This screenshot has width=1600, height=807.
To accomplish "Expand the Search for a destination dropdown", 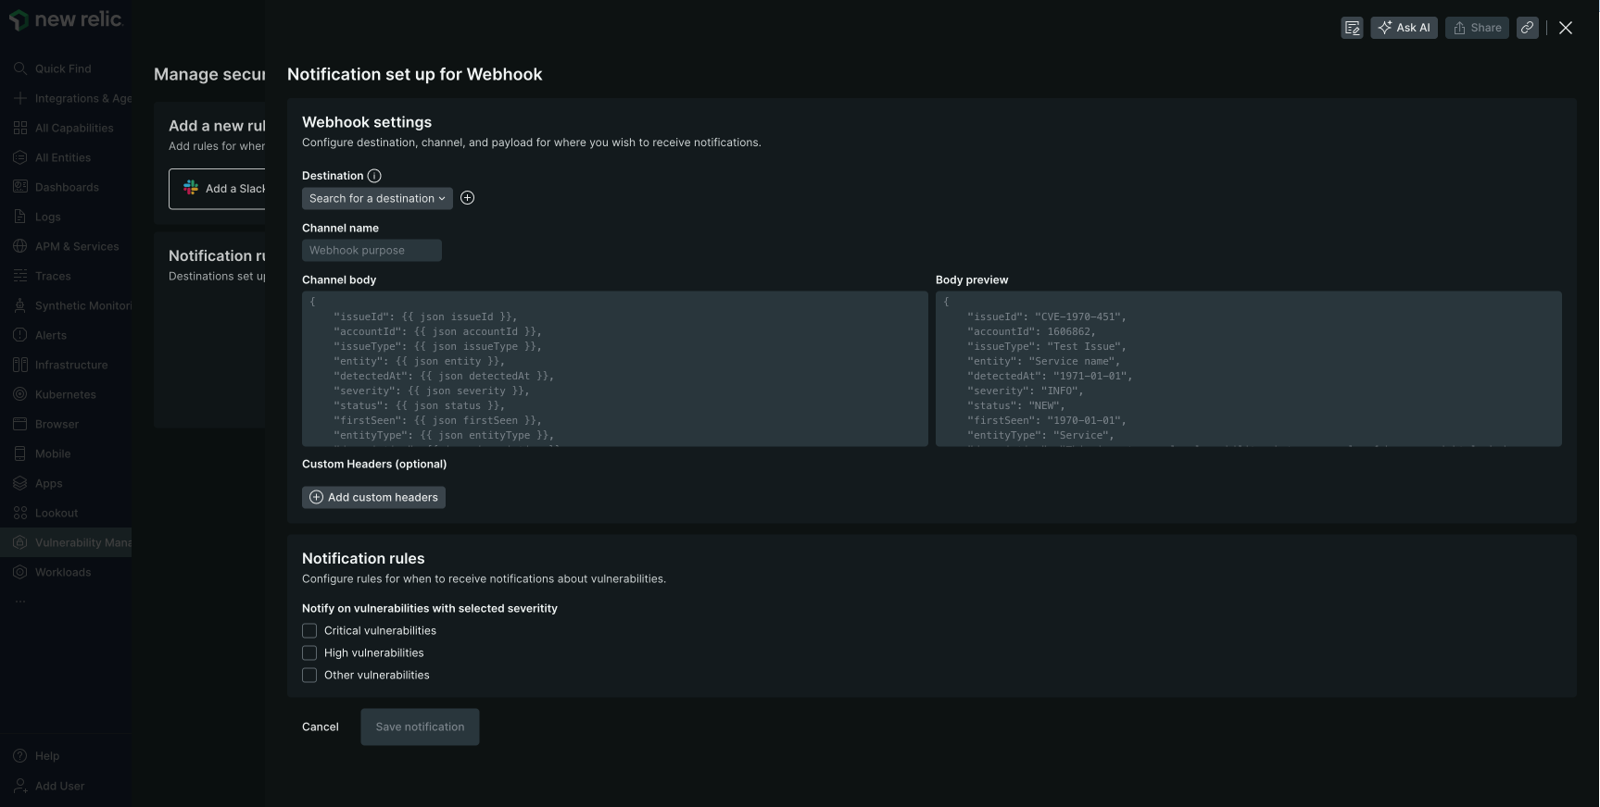I will pyautogui.click(x=377, y=199).
